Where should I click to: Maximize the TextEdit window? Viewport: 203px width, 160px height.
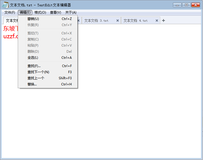(x=186, y=5)
